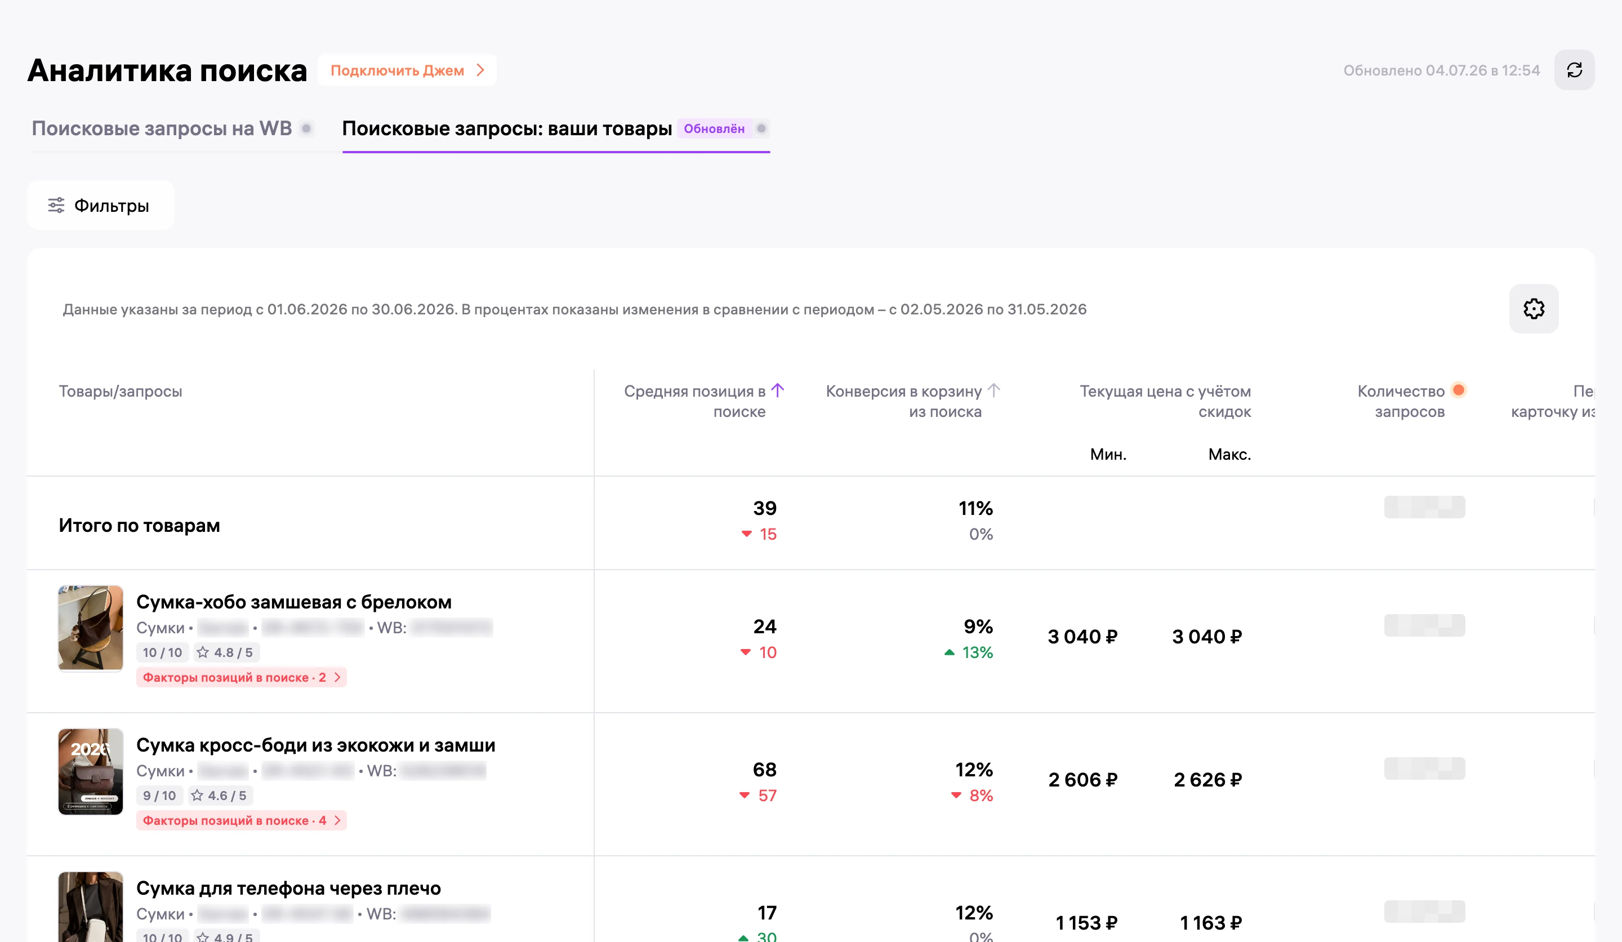The width and height of the screenshot is (1622, 942).
Task: Click price 2 626 ₽ cell
Action: [1207, 780]
